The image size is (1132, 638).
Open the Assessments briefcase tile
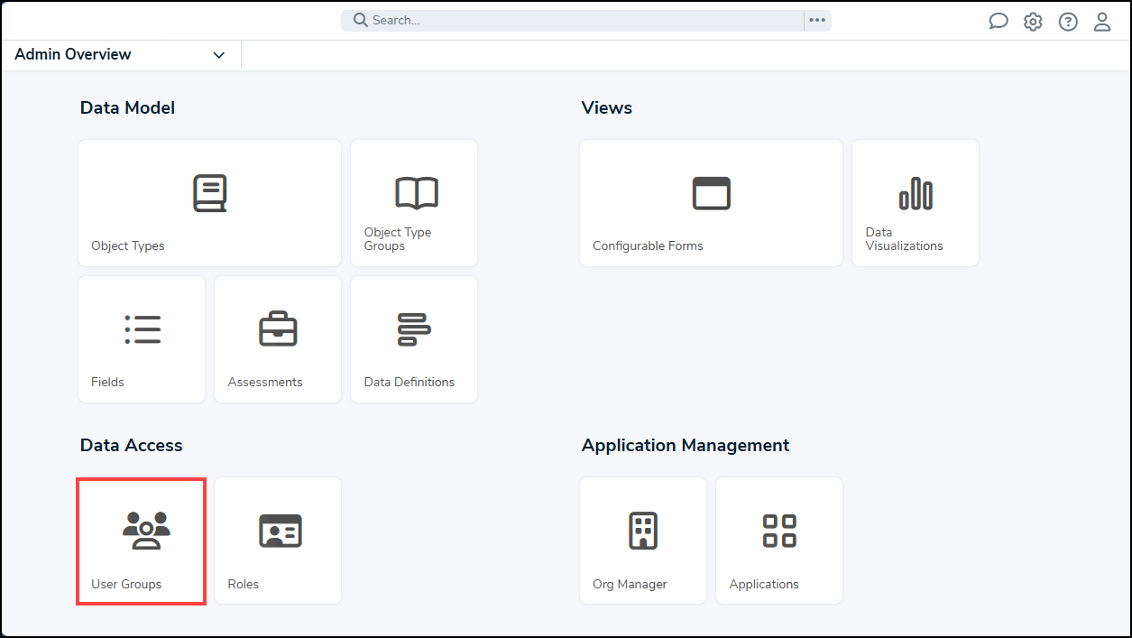tap(278, 339)
